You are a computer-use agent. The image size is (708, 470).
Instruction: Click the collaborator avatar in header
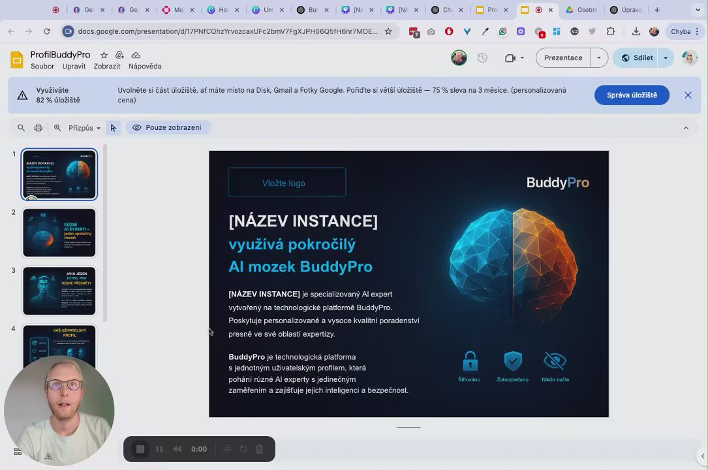(x=459, y=58)
